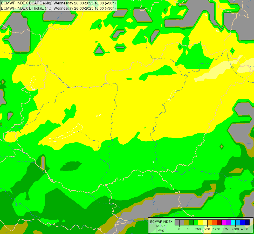Click the pure blue legend swatch
Screen dimensions: 254x234
(243, 222)
